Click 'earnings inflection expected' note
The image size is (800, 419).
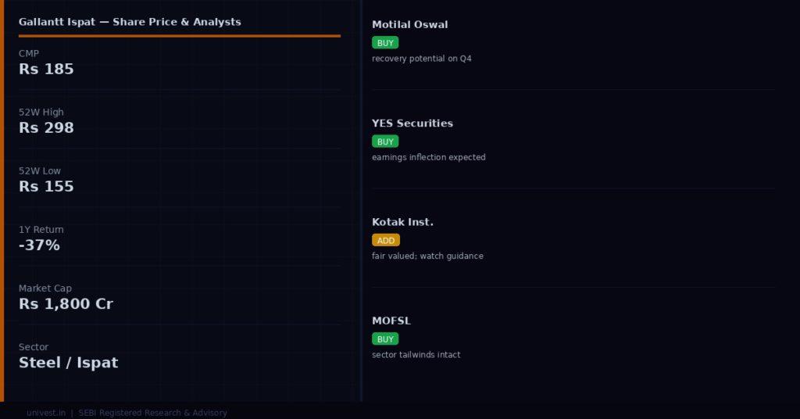coord(429,157)
